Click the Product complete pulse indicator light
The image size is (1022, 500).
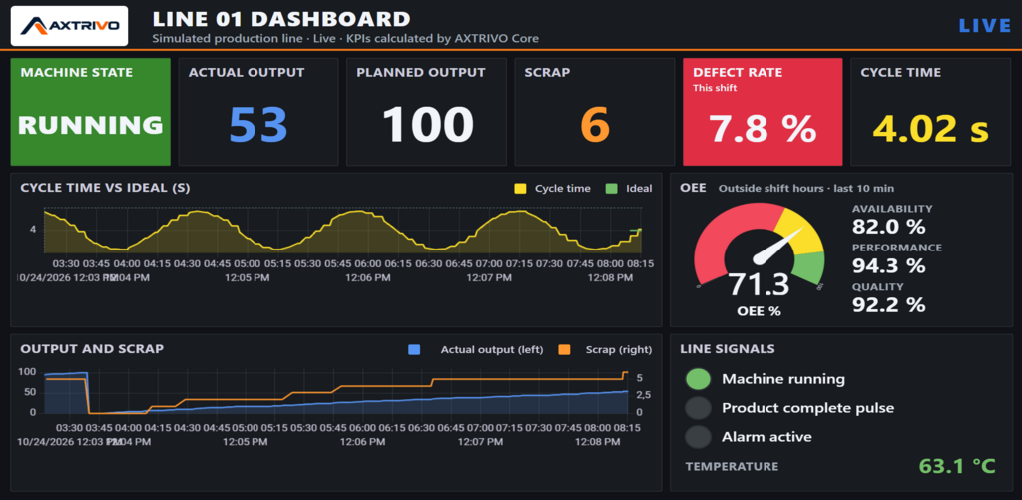tap(698, 408)
